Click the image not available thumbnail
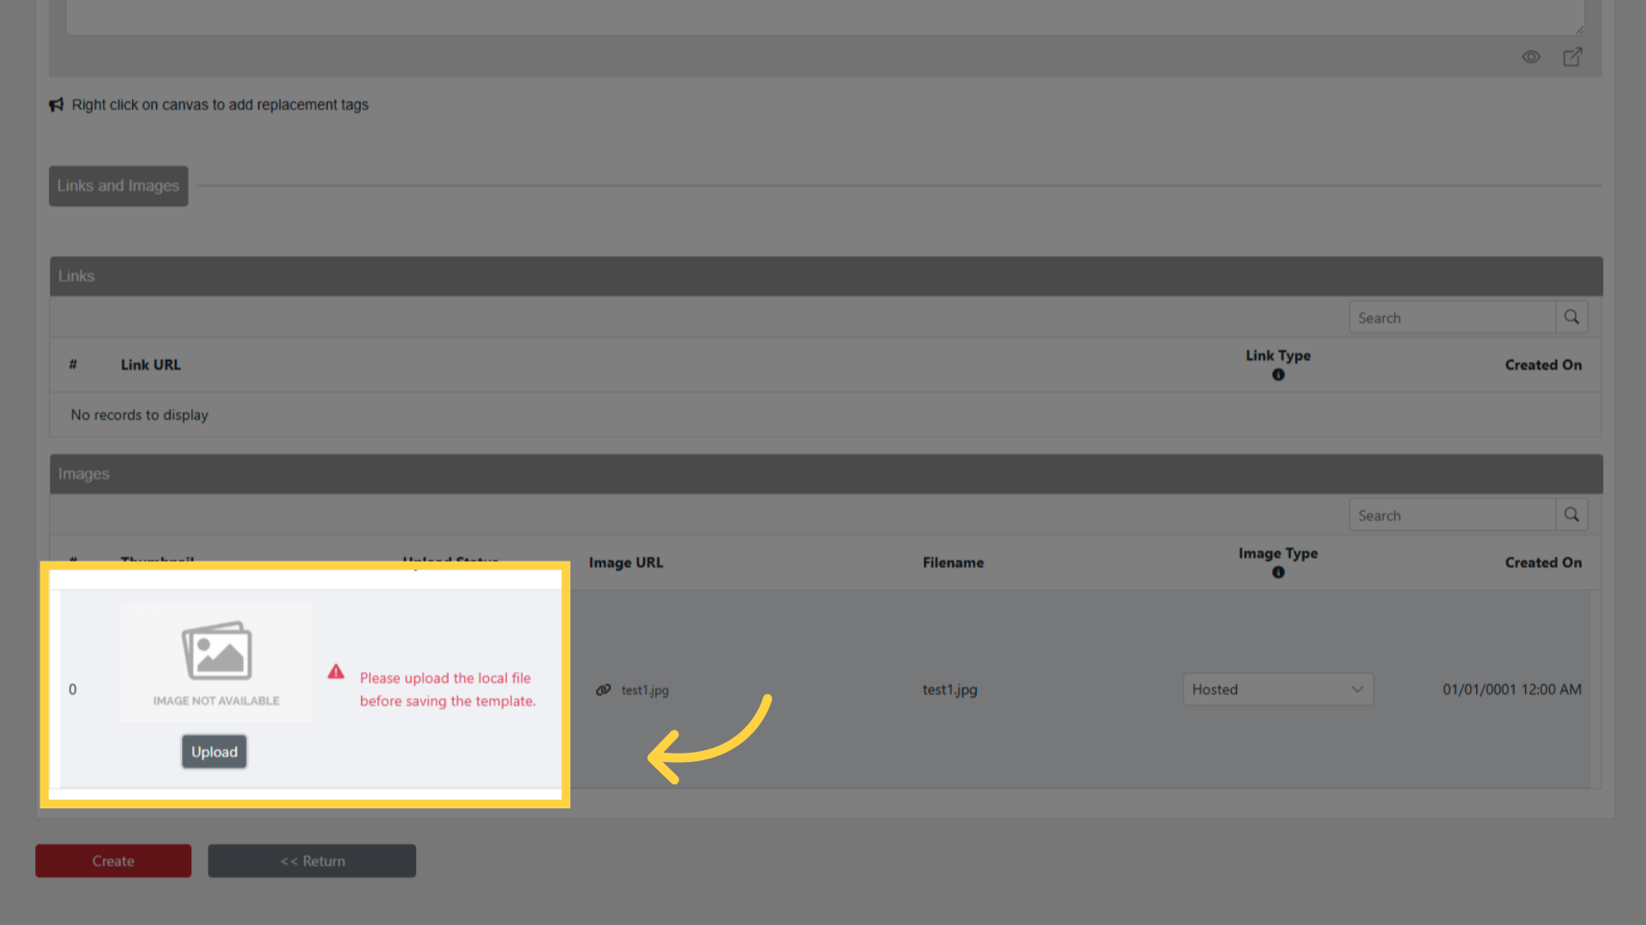 (216, 663)
